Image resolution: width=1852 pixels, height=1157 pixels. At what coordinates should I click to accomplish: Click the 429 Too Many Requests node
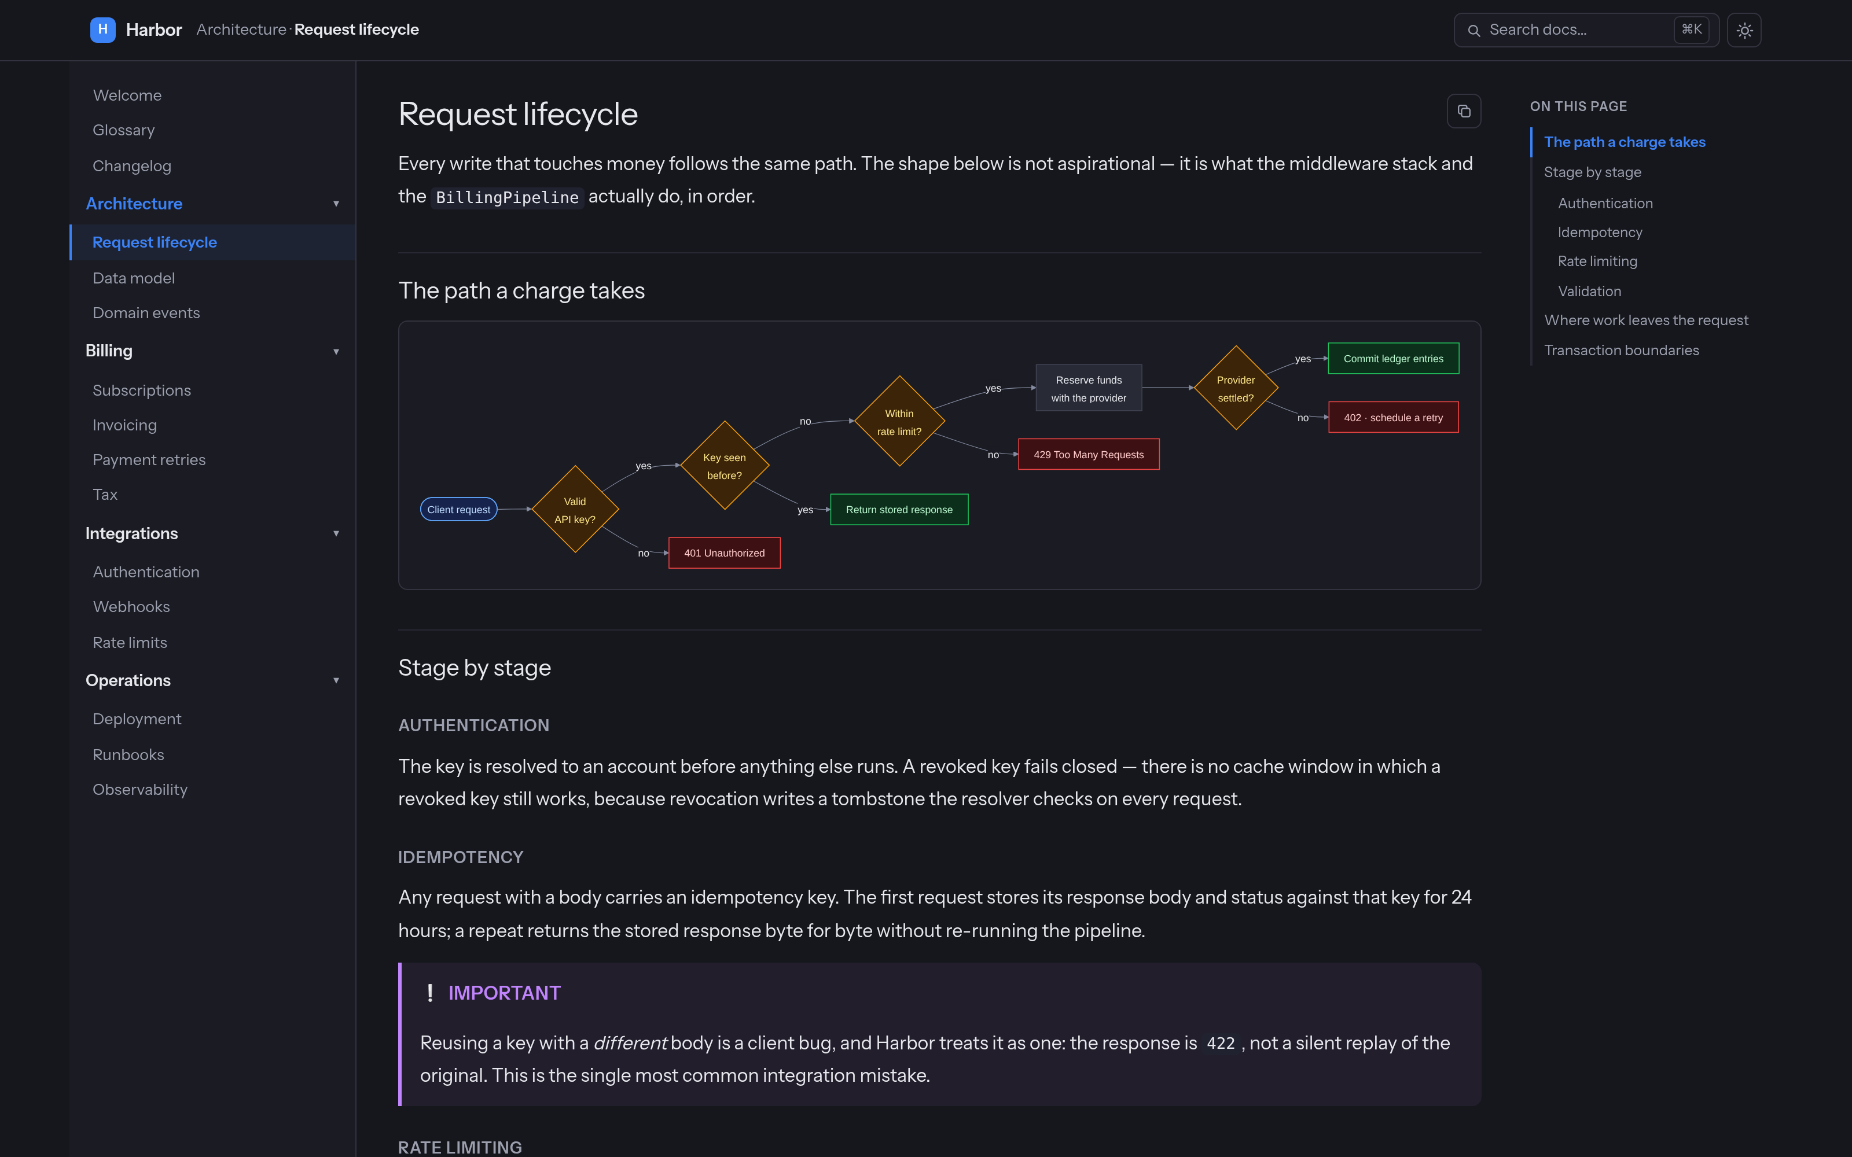click(1088, 455)
